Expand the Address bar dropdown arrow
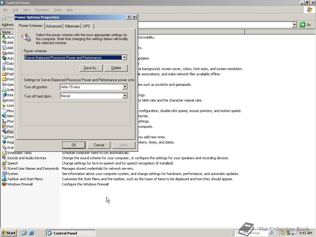 pos(294,25)
